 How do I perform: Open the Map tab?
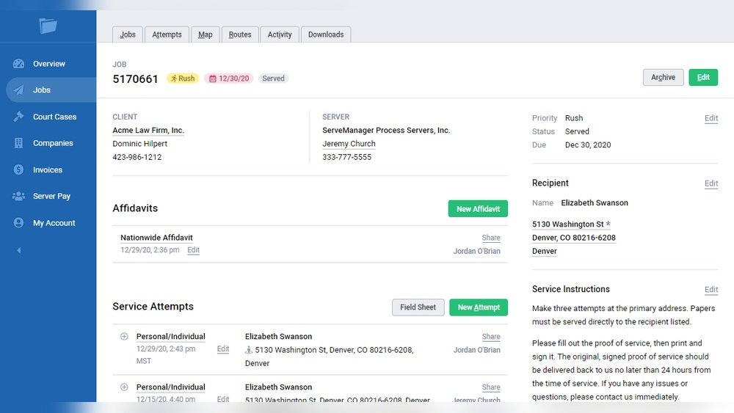[x=205, y=34]
